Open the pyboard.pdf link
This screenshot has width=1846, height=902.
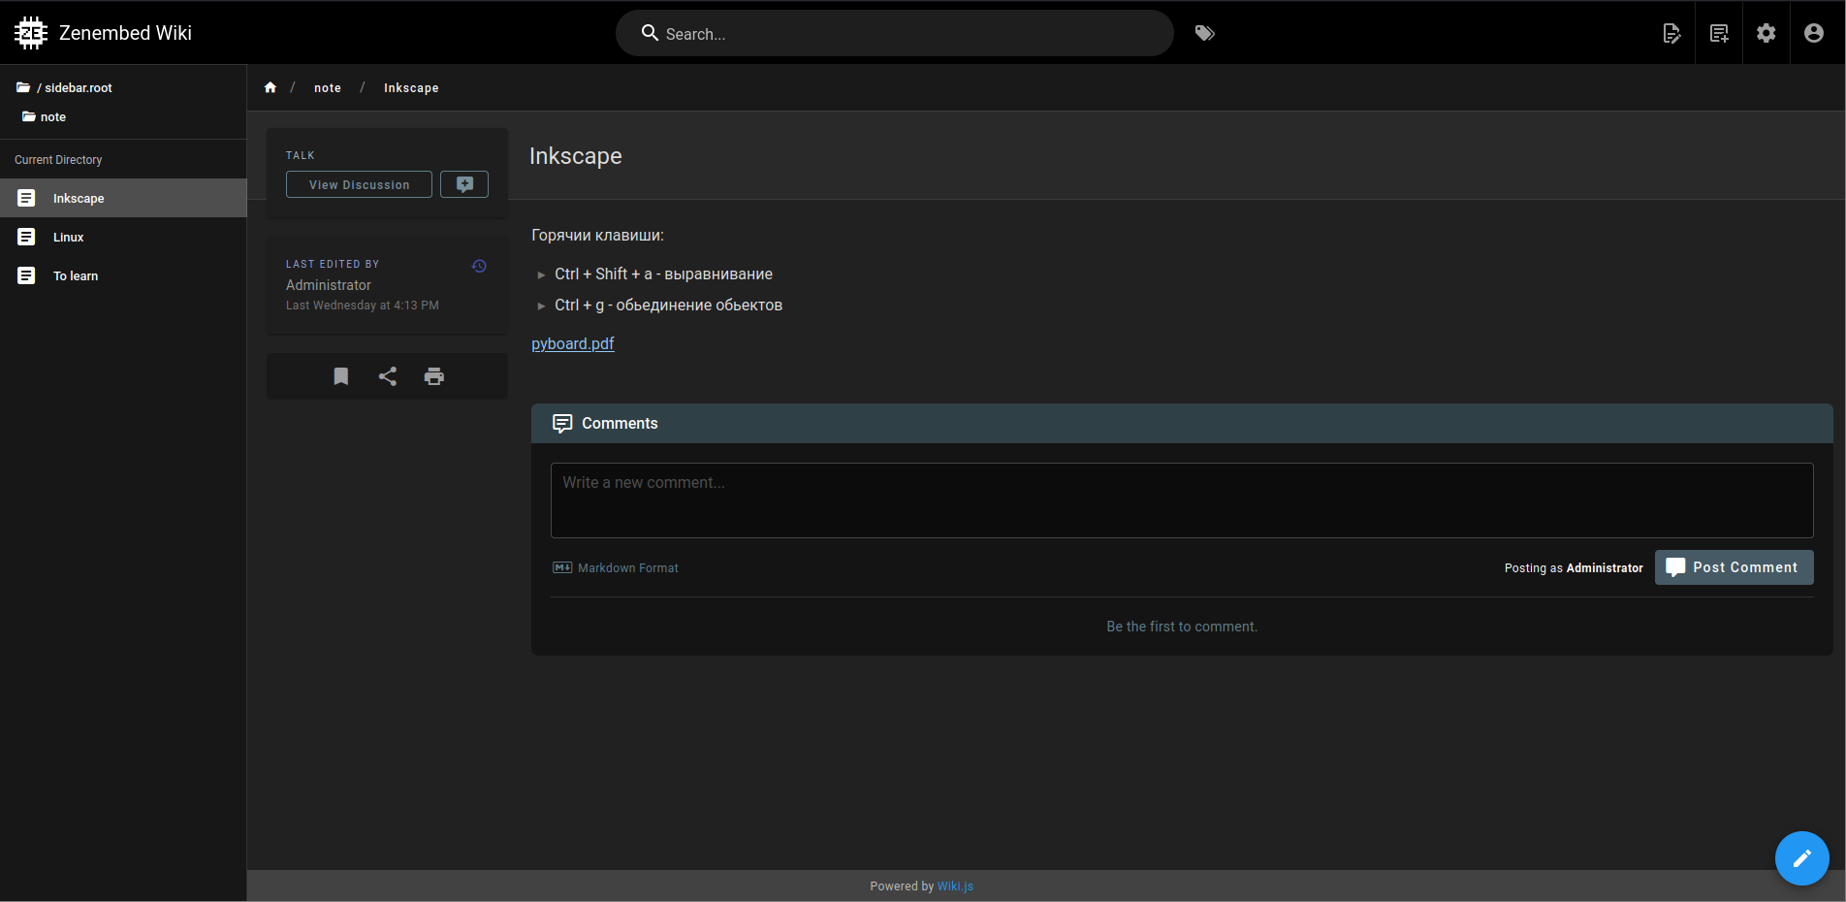(x=573, y=343)
